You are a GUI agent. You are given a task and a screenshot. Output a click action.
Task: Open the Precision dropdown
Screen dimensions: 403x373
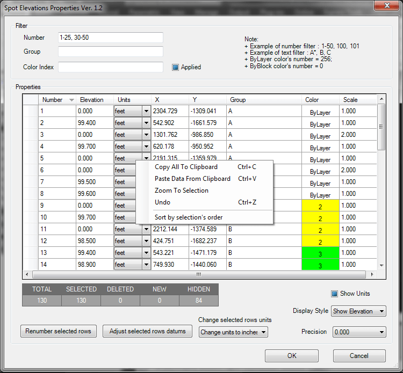pyautogui.click(x=359, y=332)
